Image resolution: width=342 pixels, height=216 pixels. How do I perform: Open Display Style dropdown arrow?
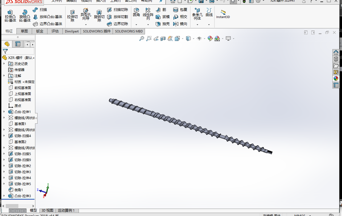tap(193, 39)
